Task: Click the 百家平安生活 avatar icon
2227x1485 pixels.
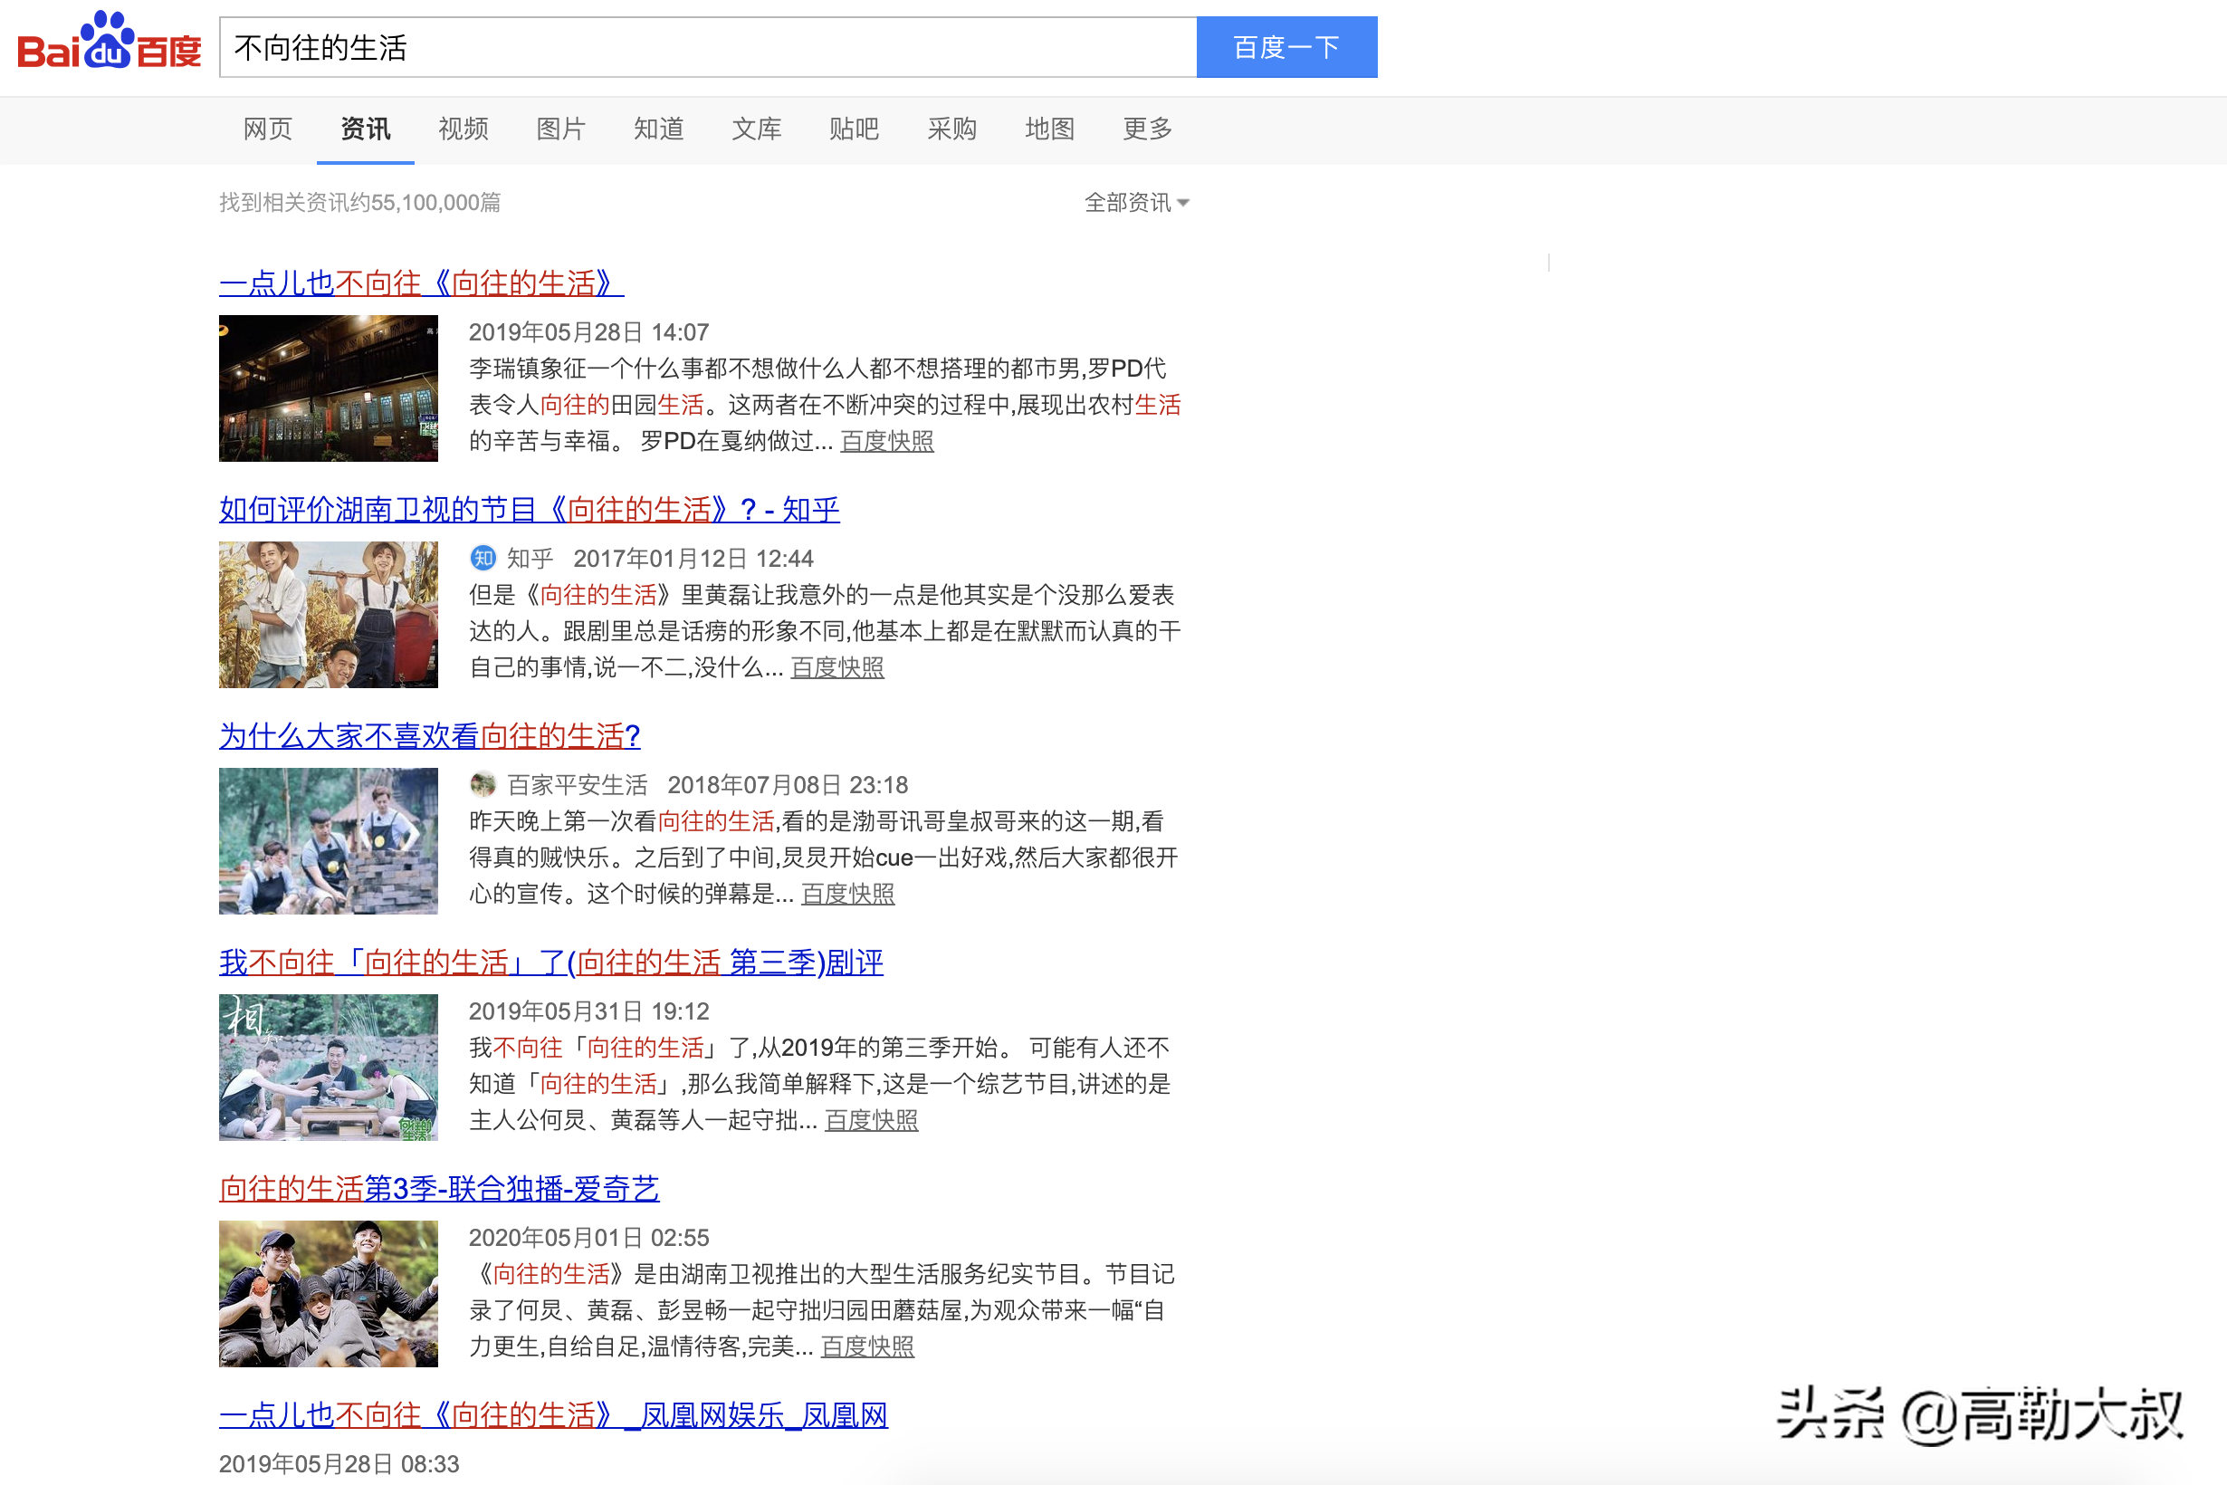Action: [x=483, y=784]
